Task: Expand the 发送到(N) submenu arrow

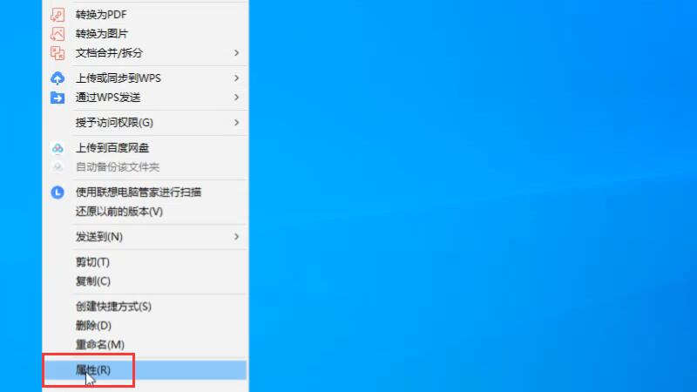Action: [236, 237]
